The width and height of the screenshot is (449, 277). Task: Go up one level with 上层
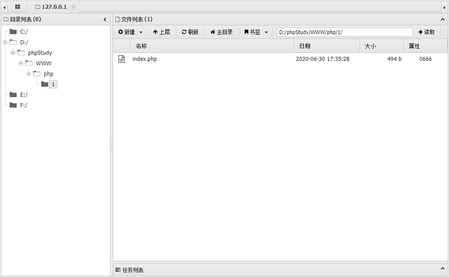(x=161, y=32)
